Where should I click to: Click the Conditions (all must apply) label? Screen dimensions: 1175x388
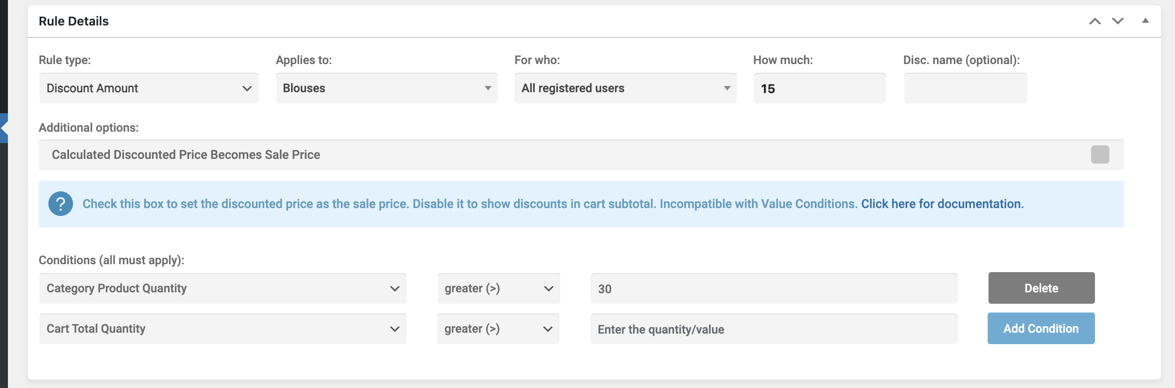111,260
